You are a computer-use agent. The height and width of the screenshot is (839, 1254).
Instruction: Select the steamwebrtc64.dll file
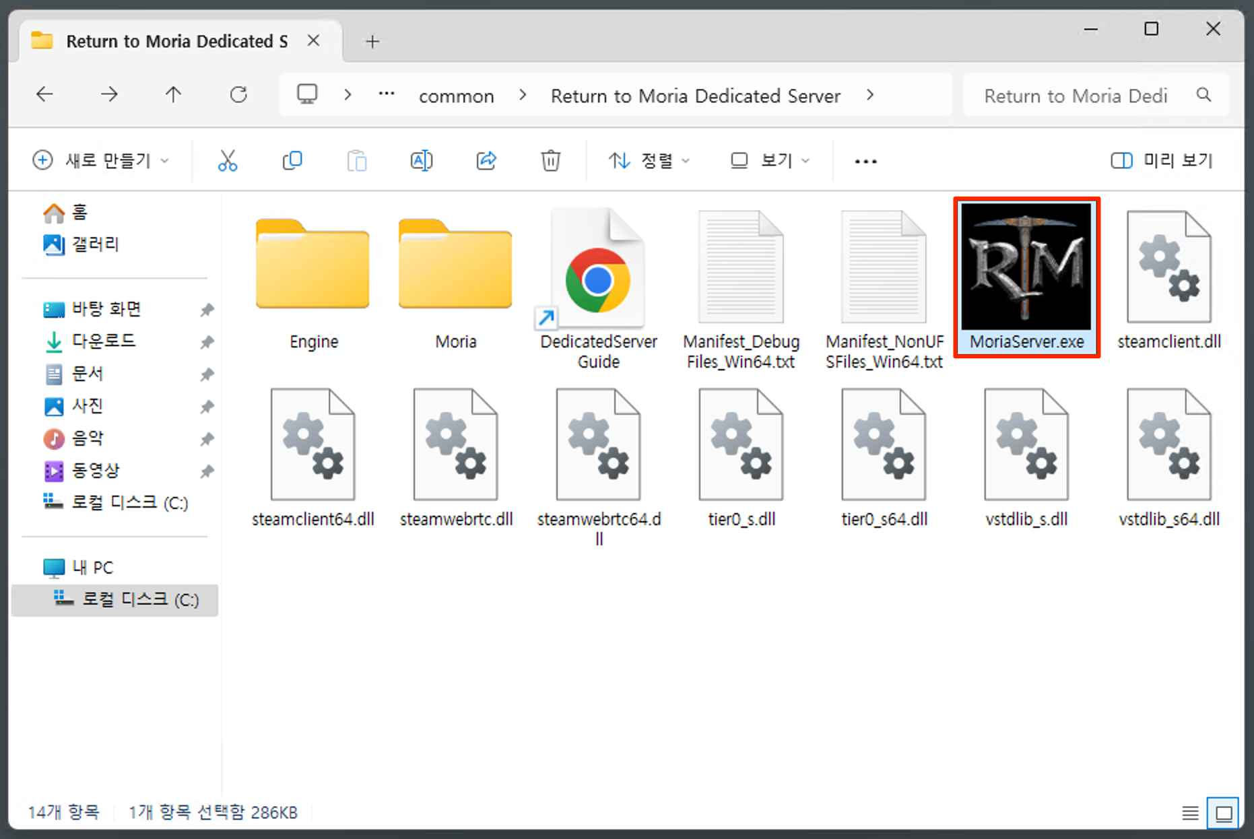point(599,468)
